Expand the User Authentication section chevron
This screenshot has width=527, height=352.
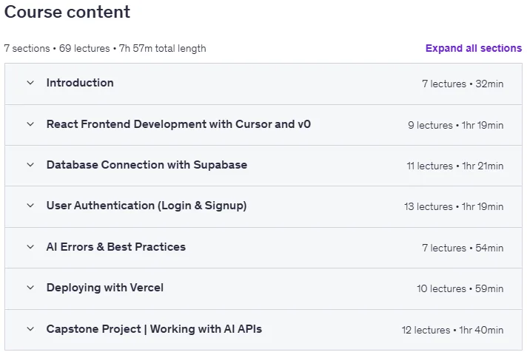(x=30, y=206)
